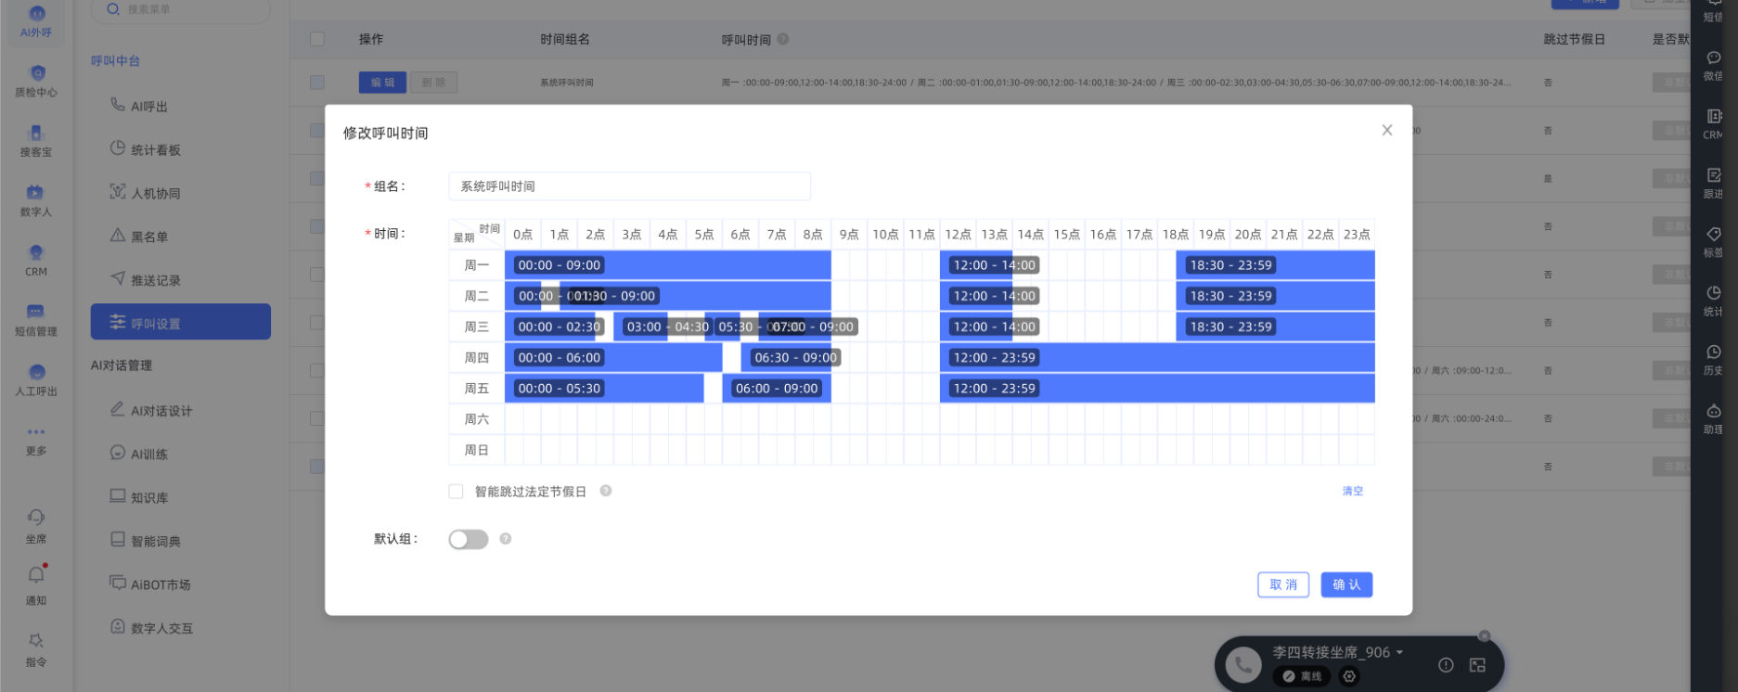Go to 知识库 in the side menu
The image size is (1738, 692).
pyautogui.click(x=148, y=497)
